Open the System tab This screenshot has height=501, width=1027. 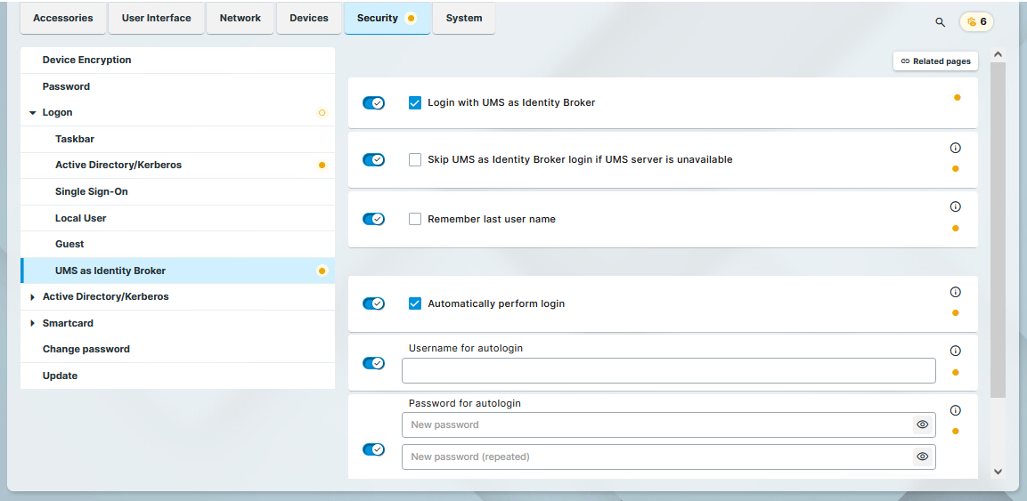click(464, 18)
